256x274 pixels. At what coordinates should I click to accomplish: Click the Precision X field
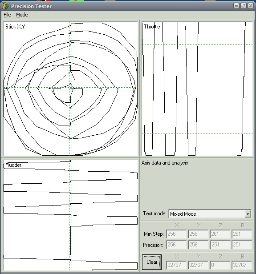176,245
